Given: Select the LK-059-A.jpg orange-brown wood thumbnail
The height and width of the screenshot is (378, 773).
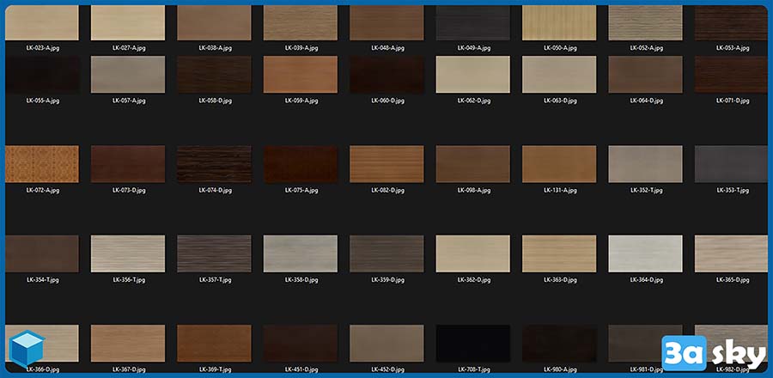Looking at the screenshot, I should (x=301, y=75).
